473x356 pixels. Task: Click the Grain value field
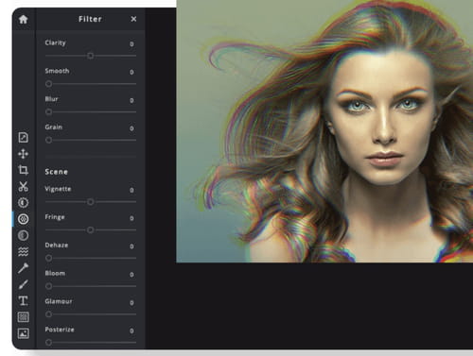point(131,128)
